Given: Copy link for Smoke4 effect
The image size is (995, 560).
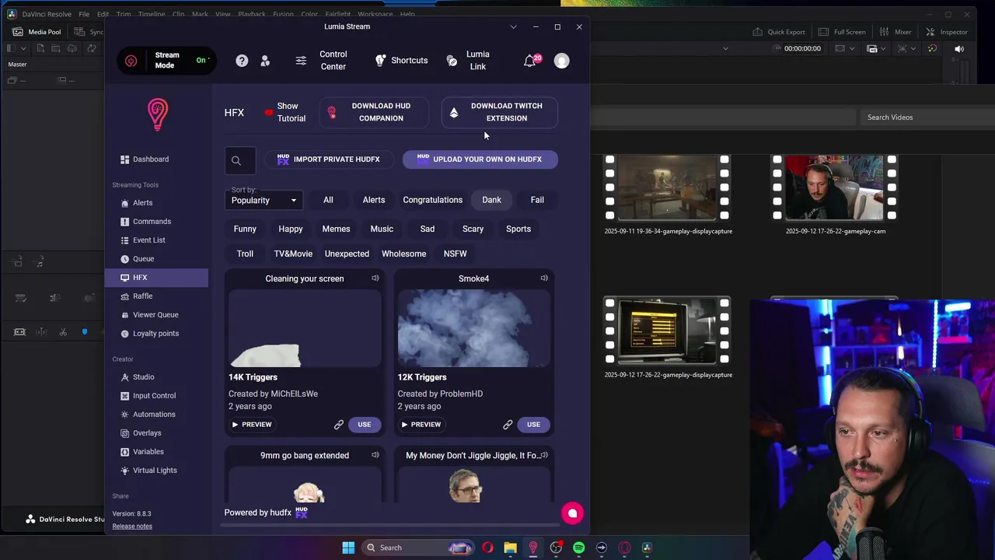Looking at the screenshot, I should pyautogui.click(x=508, y=425).
